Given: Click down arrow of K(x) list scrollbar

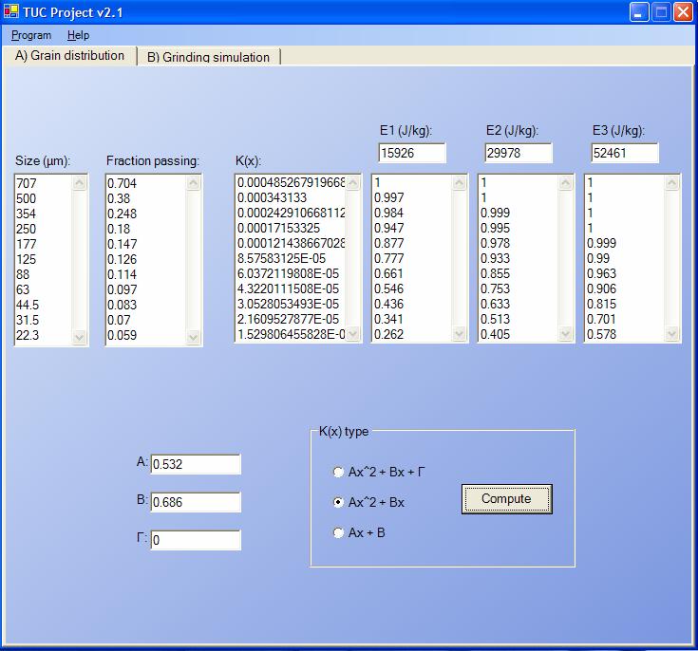Looking at the screenshot, I should (x=353, y=334).
